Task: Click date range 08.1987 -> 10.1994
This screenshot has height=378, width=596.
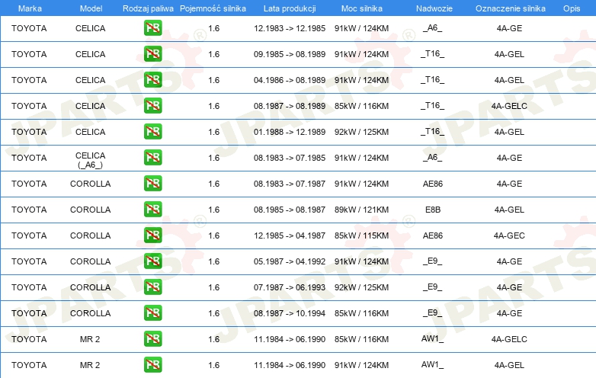Action: click(290, 313)
